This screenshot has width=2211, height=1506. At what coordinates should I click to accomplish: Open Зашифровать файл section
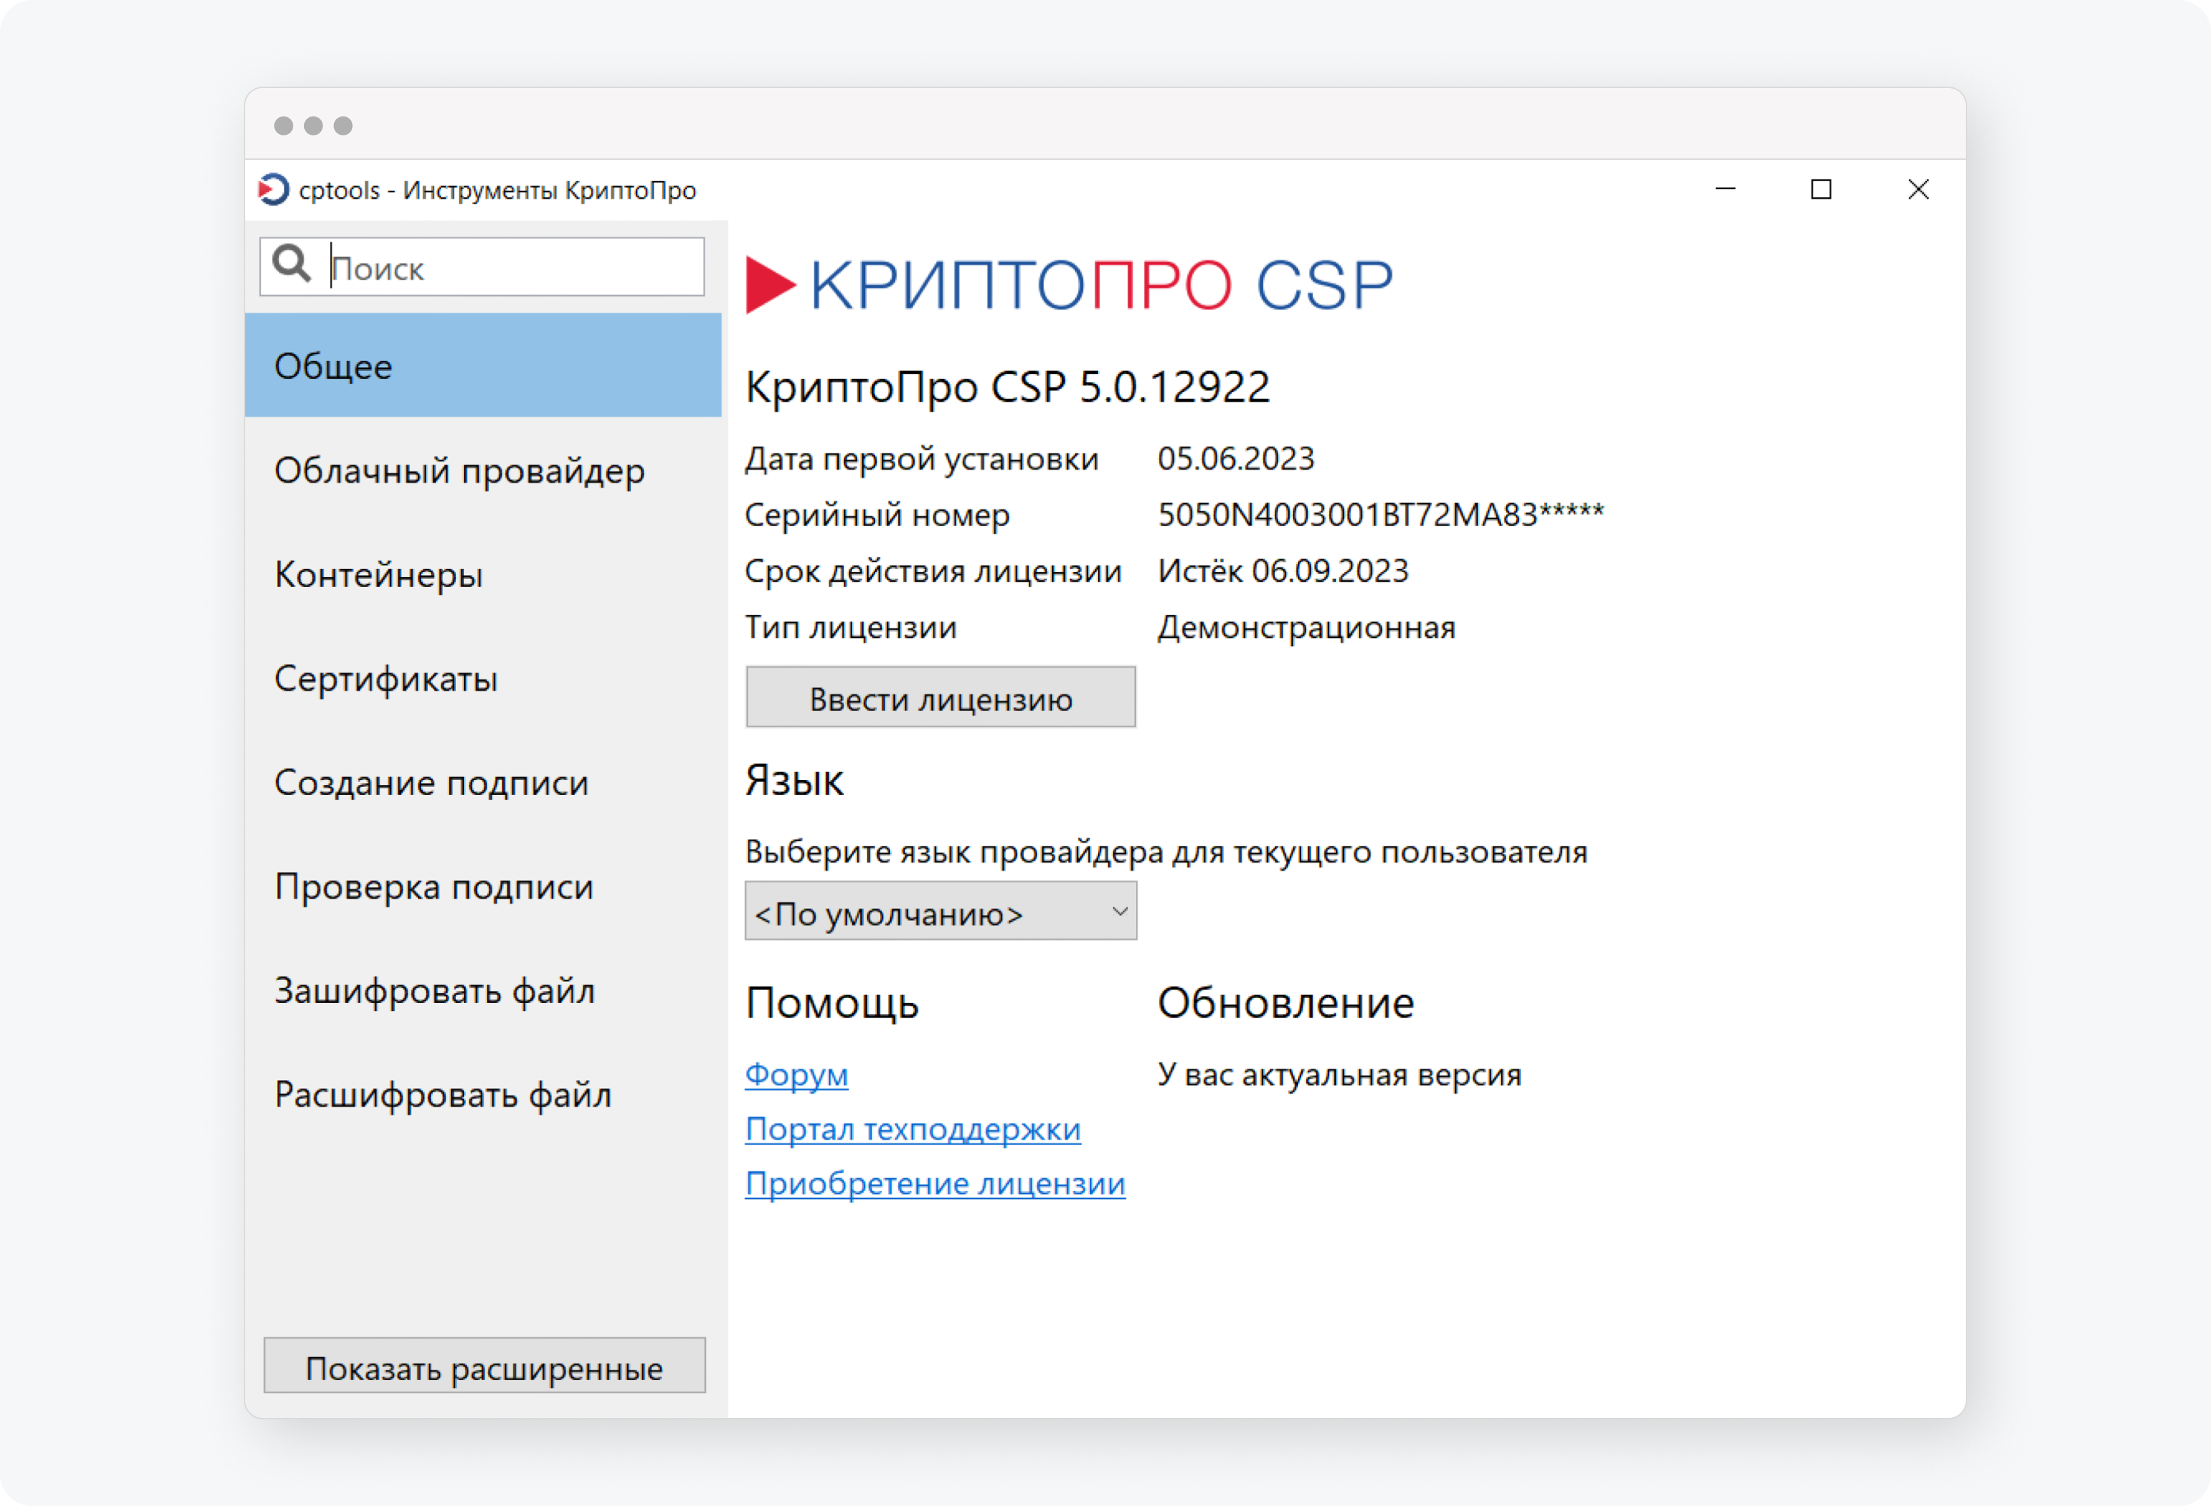tap(483, 991)
